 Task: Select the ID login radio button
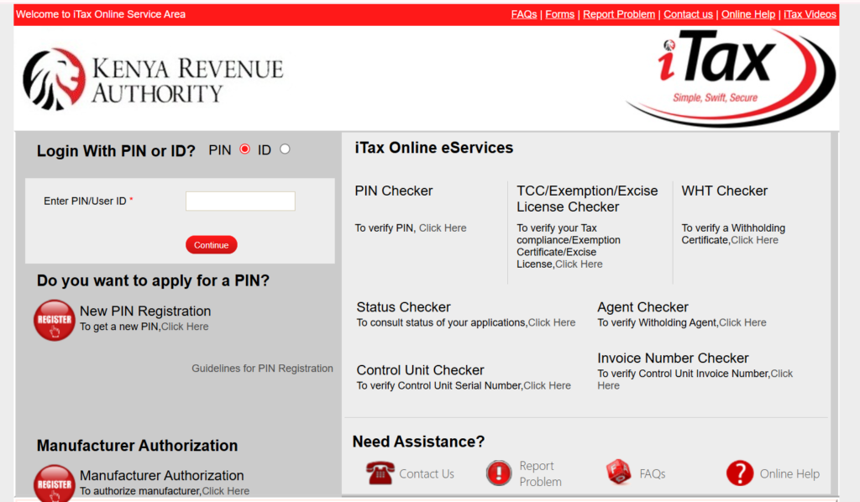pyautogui.click(x=284, y=148)
